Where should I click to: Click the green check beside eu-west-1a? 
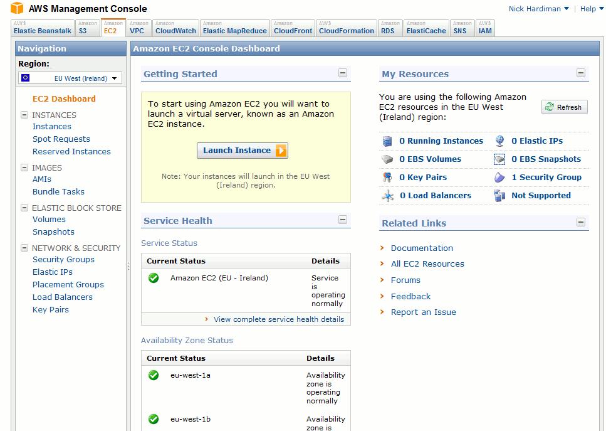pyautogui.click(x=154, y=375)
